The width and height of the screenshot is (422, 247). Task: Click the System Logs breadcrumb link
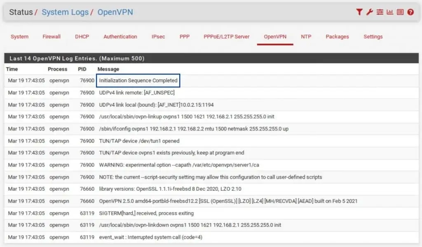click(65, 12)
